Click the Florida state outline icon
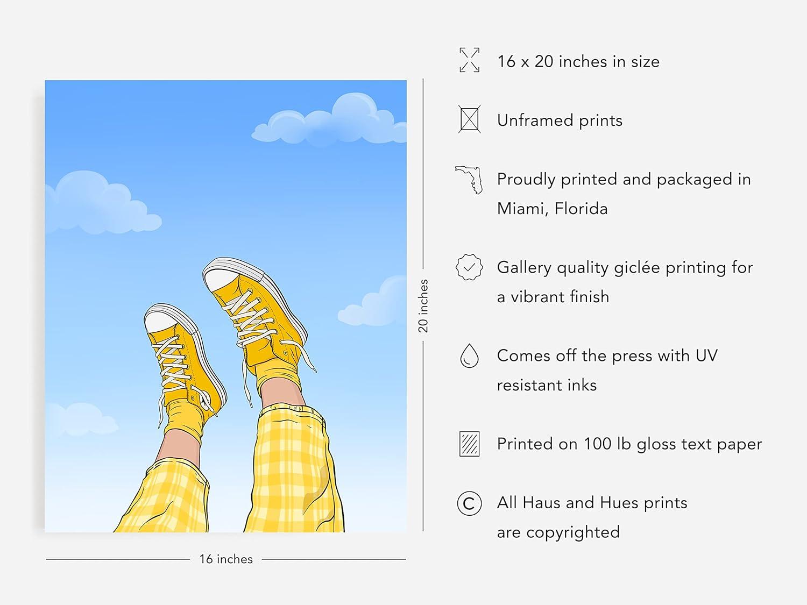This screenshot has height=605, width=807. tap(468, 180)
